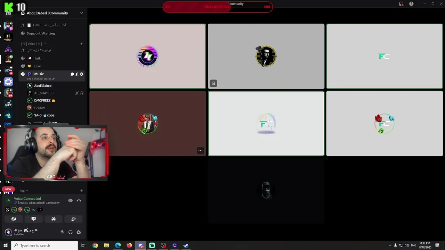Select the middle light-gray FC participant tile
The image size is (445, 250).
(266, 124)
